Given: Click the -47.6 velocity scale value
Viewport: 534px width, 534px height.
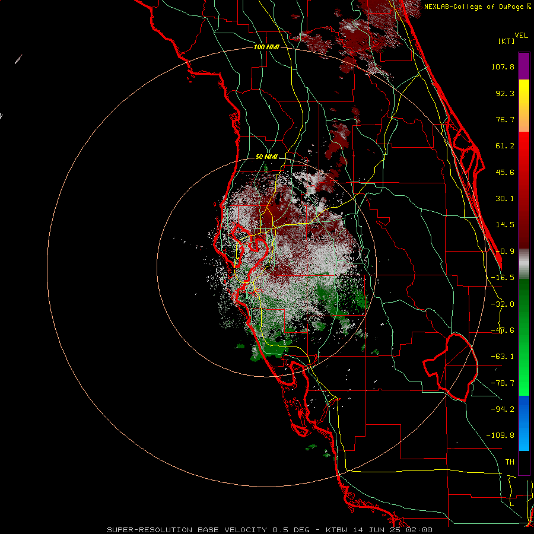Looking at the screenshot, I should (503, 330).
